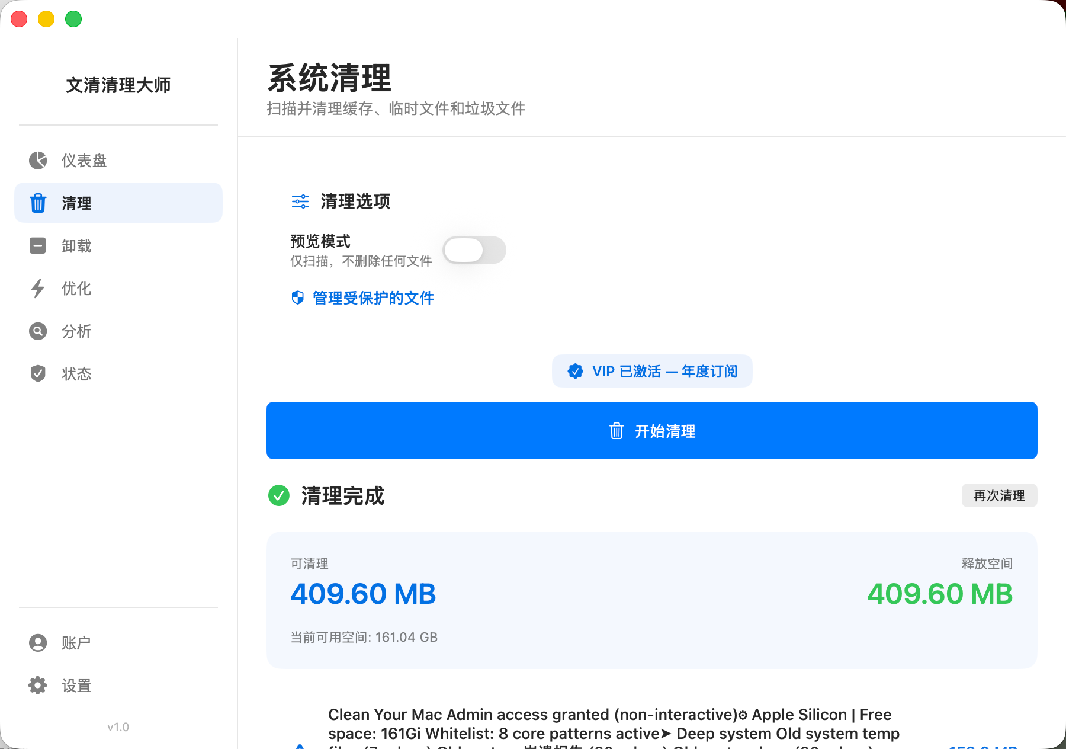Minimize the window with yellow button
Screen dimensions: 1066x749
46,19
